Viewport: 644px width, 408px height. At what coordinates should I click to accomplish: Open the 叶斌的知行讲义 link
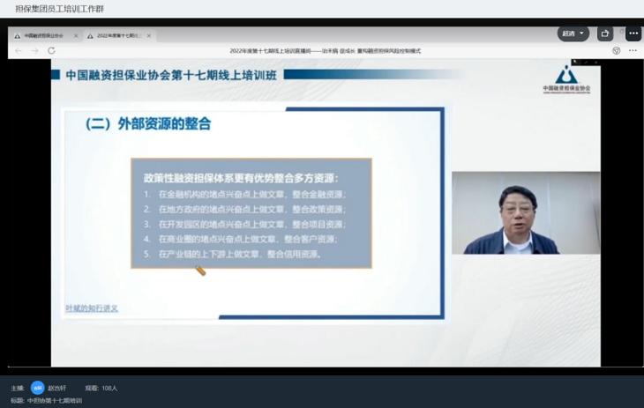click(x=92, y=308)
